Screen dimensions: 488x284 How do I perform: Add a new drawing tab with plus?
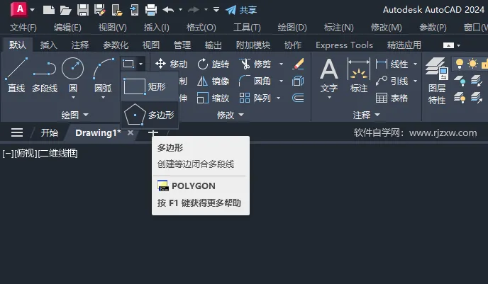[x=152, y=132]
